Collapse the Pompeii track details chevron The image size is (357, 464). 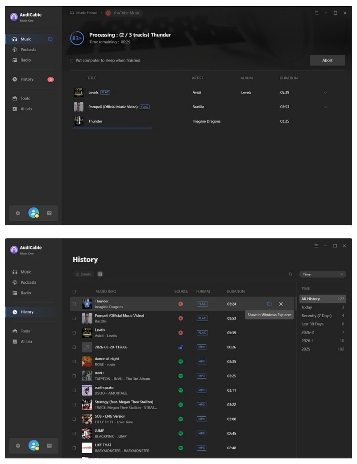pyautogui.click(x=325, y=107)
